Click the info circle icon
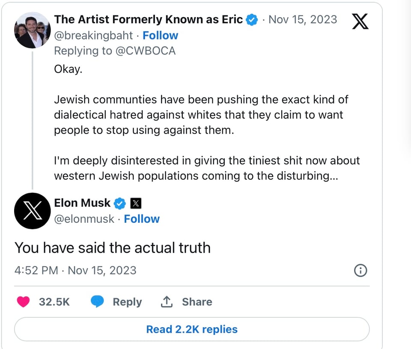Viewport: 411px width, 349px height. tap(361, 271)
